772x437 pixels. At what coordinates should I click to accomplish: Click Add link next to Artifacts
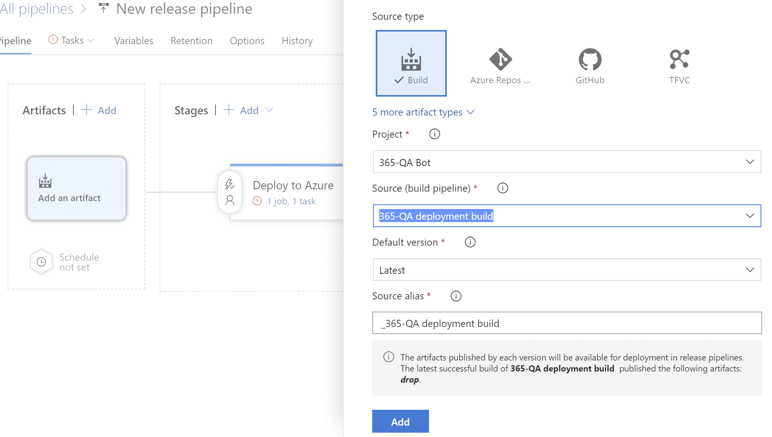coord(107,110)
